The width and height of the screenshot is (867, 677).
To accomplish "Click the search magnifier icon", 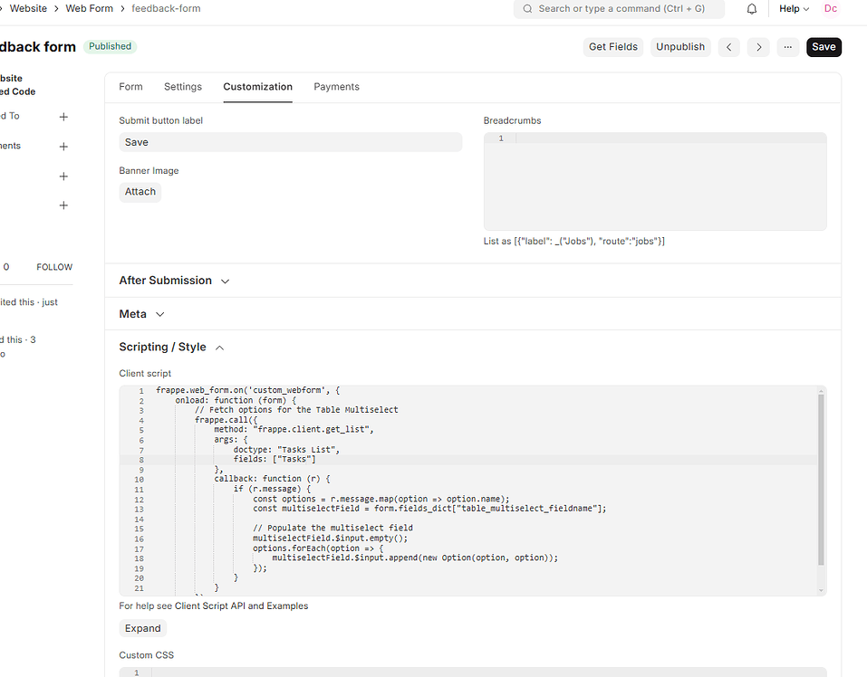I will point(527,9).
